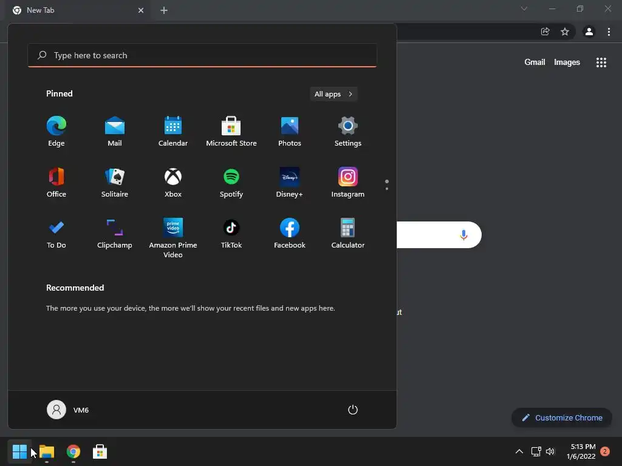
Task: Open the Gmail link
Action: [x=535, y=62]
